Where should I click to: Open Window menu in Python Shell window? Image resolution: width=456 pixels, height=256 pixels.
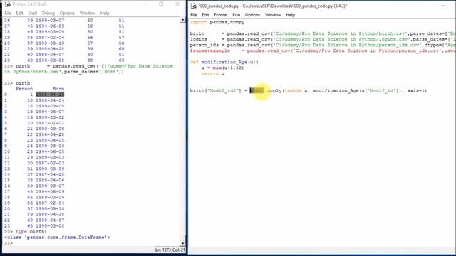[87, 13]
